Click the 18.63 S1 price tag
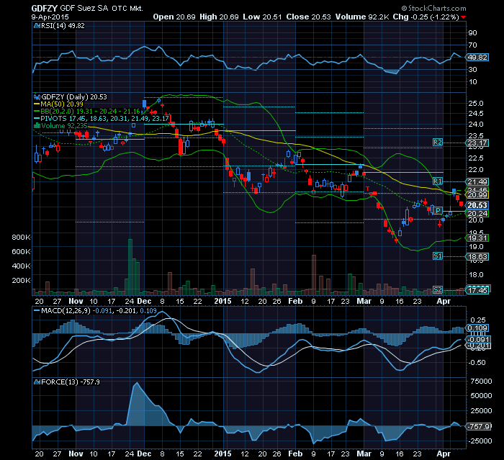504x460 pixels. tap(477, 256)
